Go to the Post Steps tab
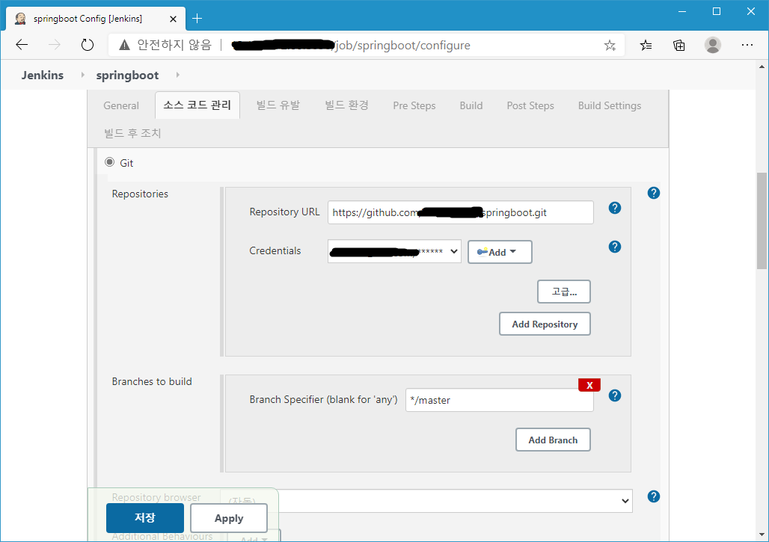Image resolution: width=769 pixels, height=542 pixels. click(530, 105)
